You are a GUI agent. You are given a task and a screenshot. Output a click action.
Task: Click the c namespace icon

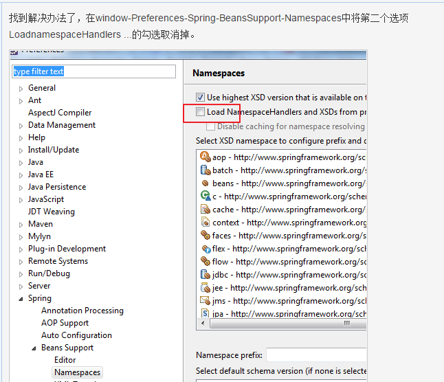[206, 196]
